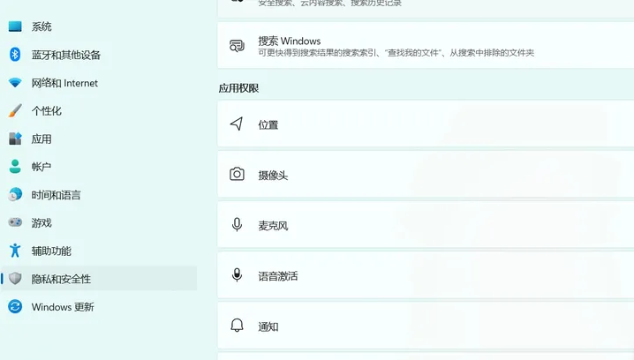Open 摄像头 permission settings
Image resolution: width=634 pixels, height=360 pixels.
[x=426, y=175]
